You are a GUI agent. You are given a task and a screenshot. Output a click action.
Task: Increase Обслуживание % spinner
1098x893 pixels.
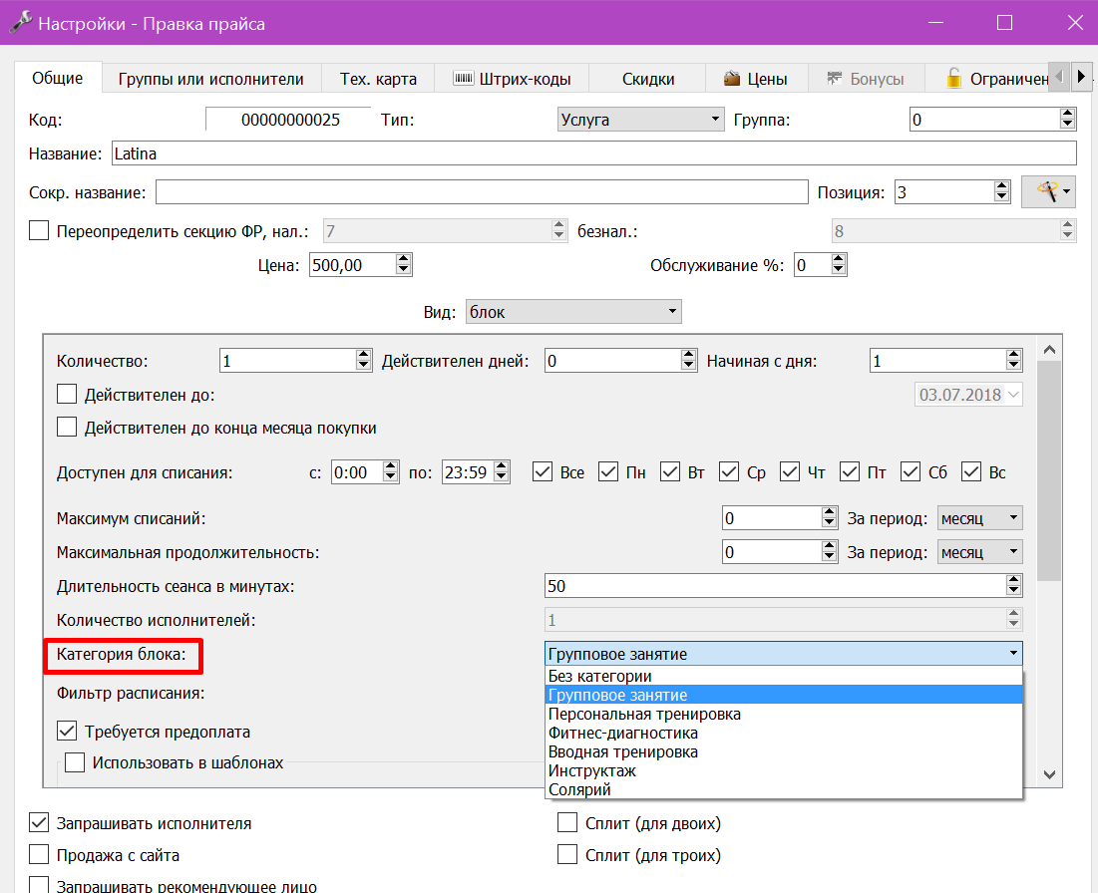[838, 259]
